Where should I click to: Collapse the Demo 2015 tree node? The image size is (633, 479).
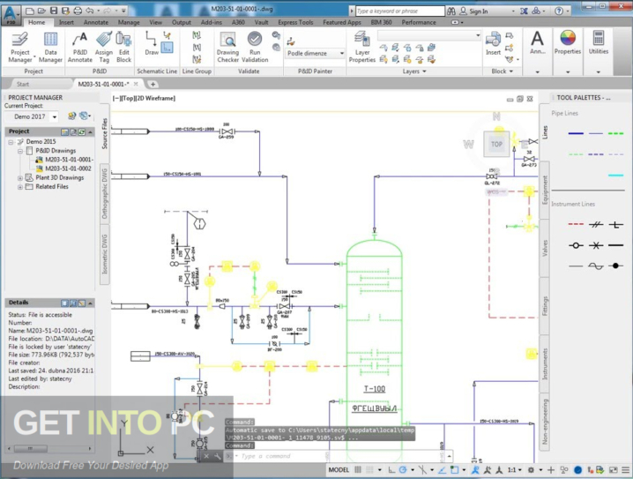click(x=11, y=142)
